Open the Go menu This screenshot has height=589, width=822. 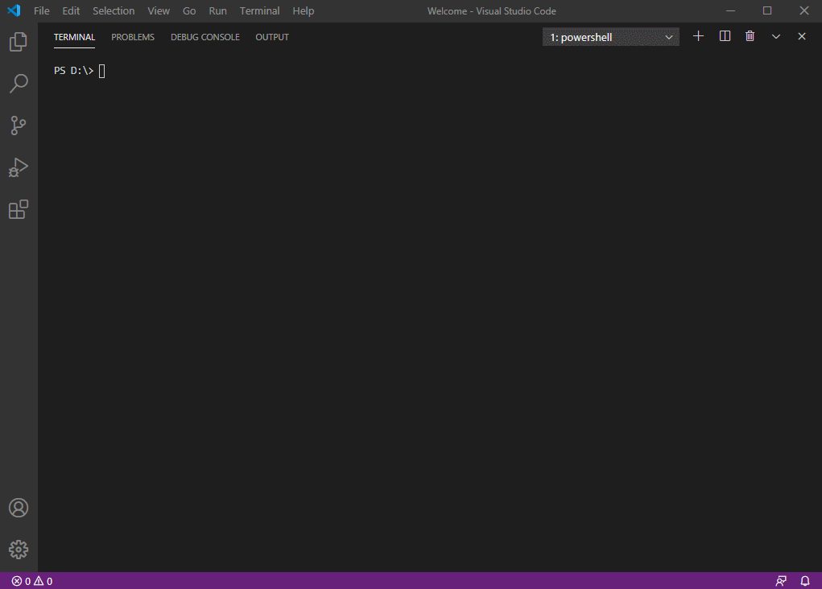click(x=189, y=10)
